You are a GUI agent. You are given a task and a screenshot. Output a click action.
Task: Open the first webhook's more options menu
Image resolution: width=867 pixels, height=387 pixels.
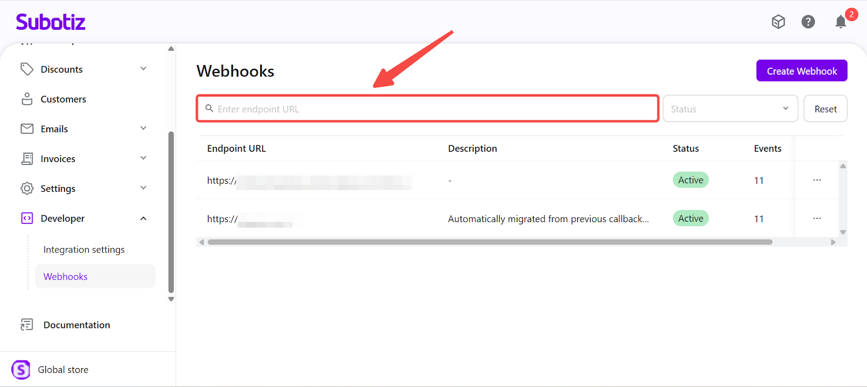pyautogui.click(x=817, y=180)
